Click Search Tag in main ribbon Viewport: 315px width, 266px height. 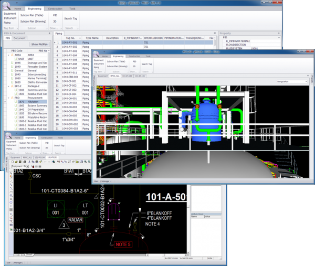point(71,18)
